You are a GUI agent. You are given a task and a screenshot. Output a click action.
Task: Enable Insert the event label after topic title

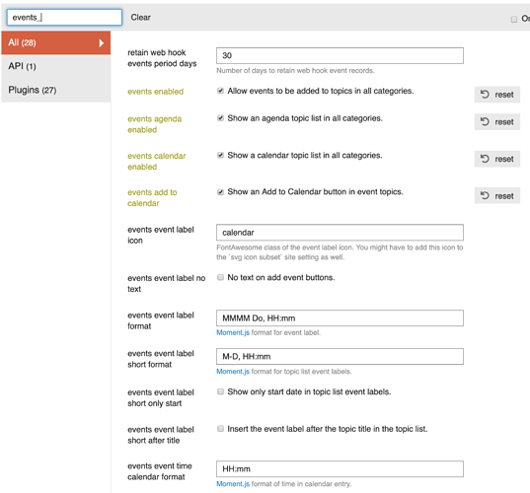click(x=220, y=429)
